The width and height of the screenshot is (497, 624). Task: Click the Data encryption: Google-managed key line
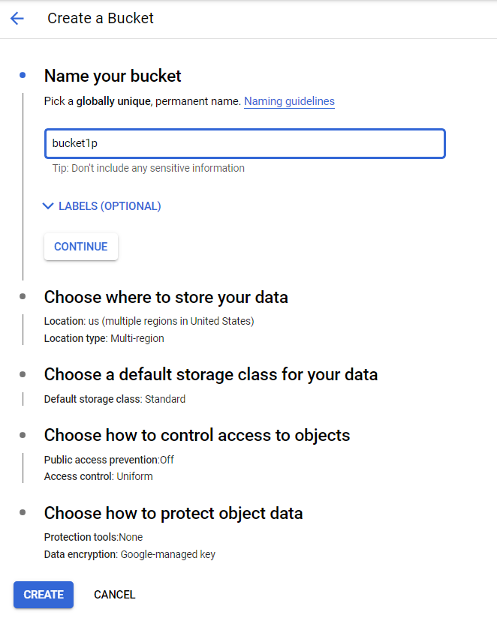click(130, 554)
